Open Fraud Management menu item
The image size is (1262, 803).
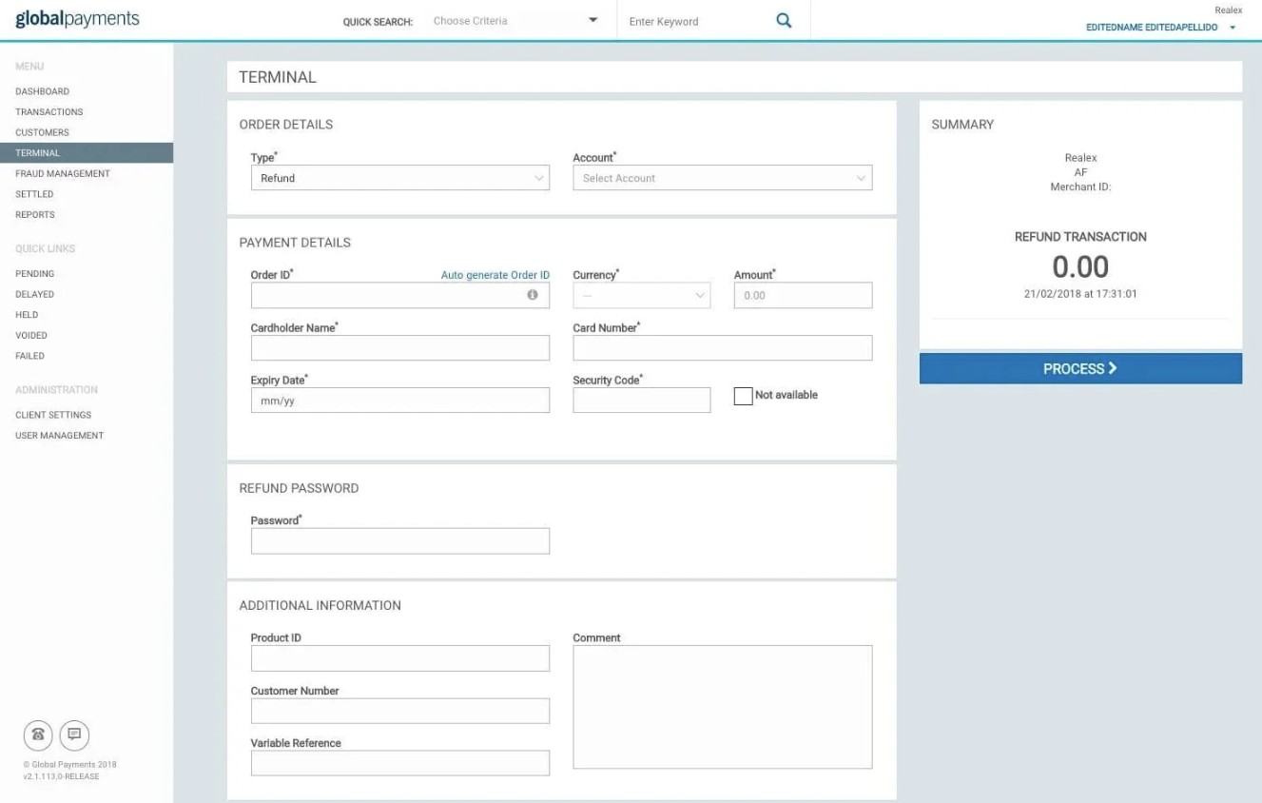coord(63,173)
